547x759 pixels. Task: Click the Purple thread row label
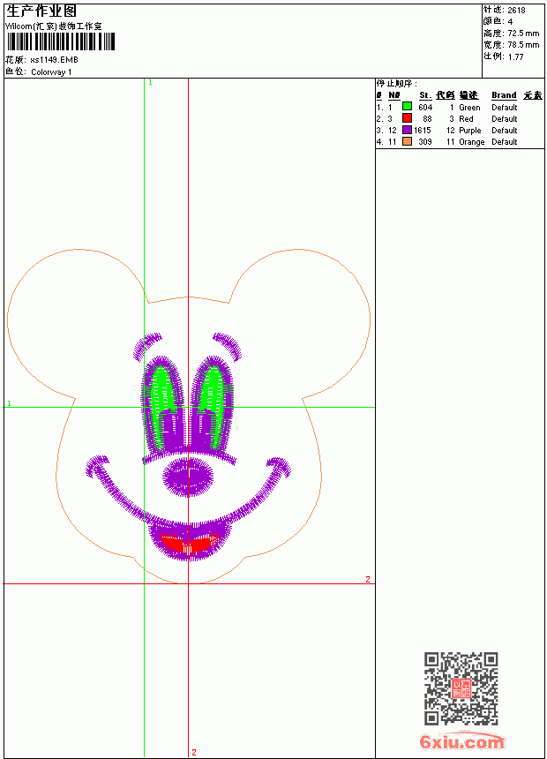click(469, 131)
